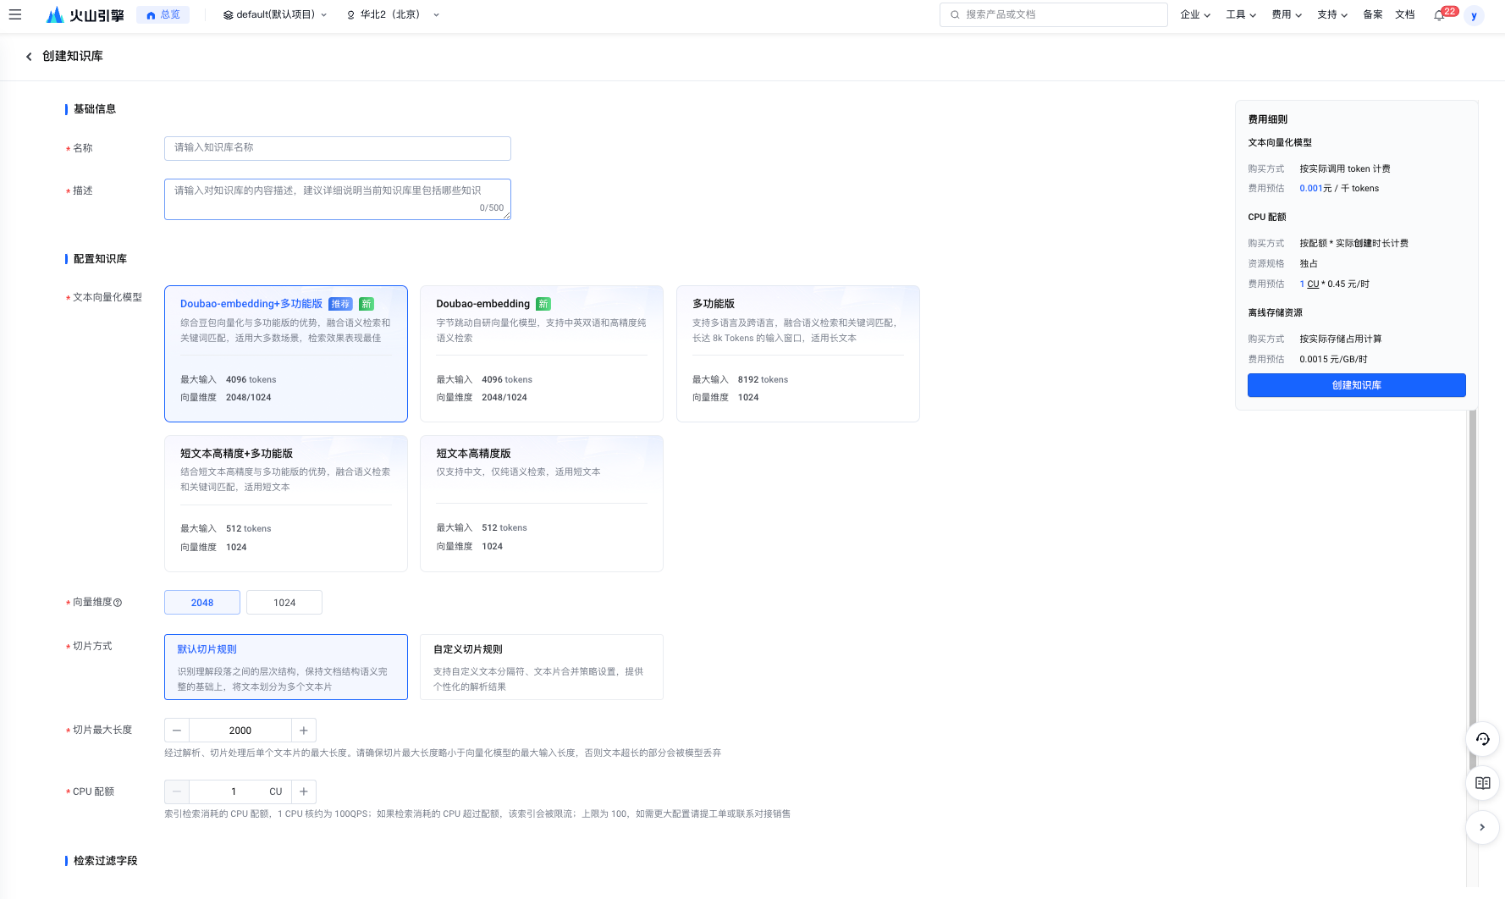Viewport: 1505px width, 899px height.
Task: Select the Doubao-embedding+多功能版 model card
Action: coord(286,354)
